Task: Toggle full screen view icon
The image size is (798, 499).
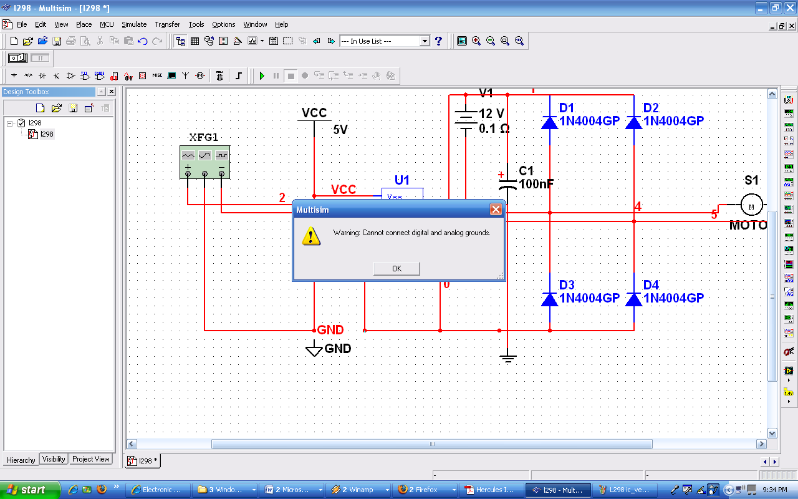Action: coord(461,41)
